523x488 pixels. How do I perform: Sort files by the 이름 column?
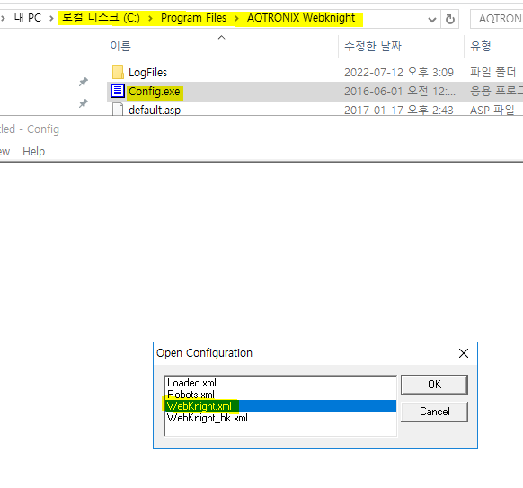coord(120,46)
